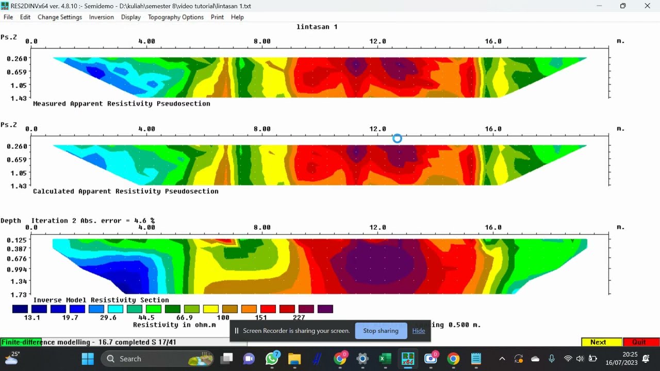This screenshot has height=371, width=660.
Task: Select the RES2DINV x64 taskbar icon
Action: pos(408,359)
